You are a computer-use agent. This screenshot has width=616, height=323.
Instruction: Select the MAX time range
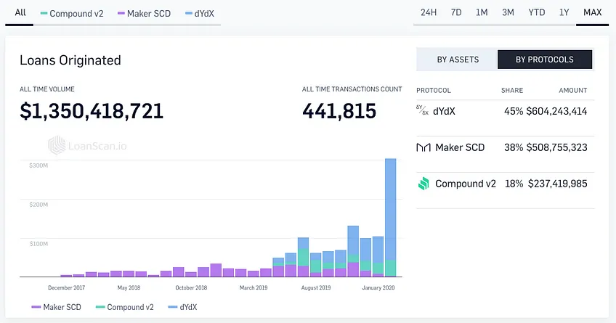(593, 12)
